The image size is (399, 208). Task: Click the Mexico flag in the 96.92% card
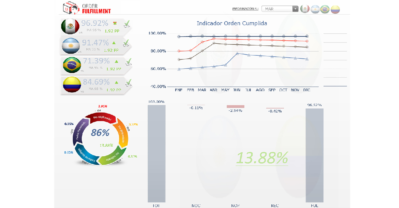click(x=70, y=27)
